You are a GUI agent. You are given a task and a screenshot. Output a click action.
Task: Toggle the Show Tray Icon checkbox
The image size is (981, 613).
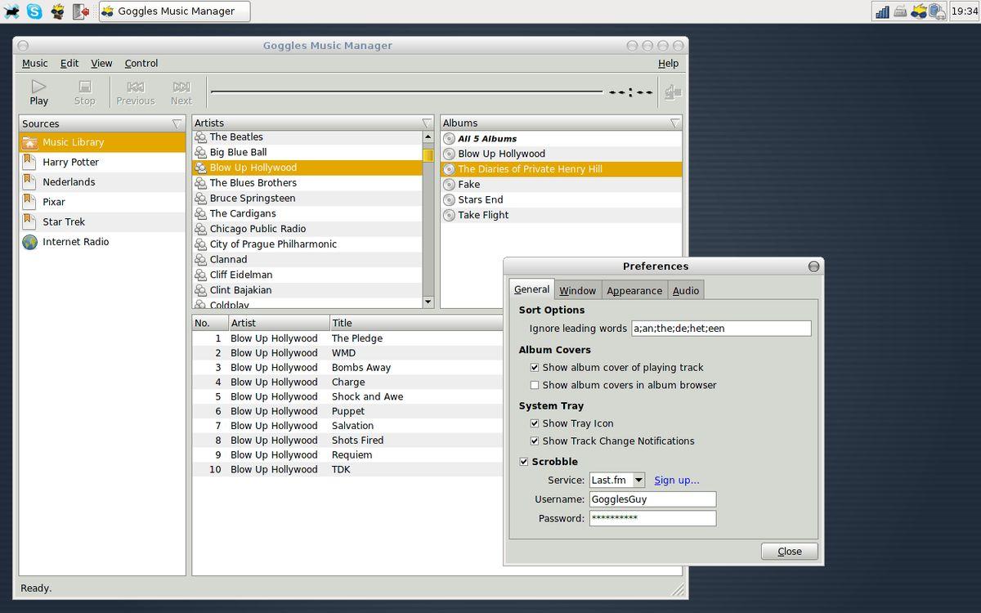[x=535, y=423]
